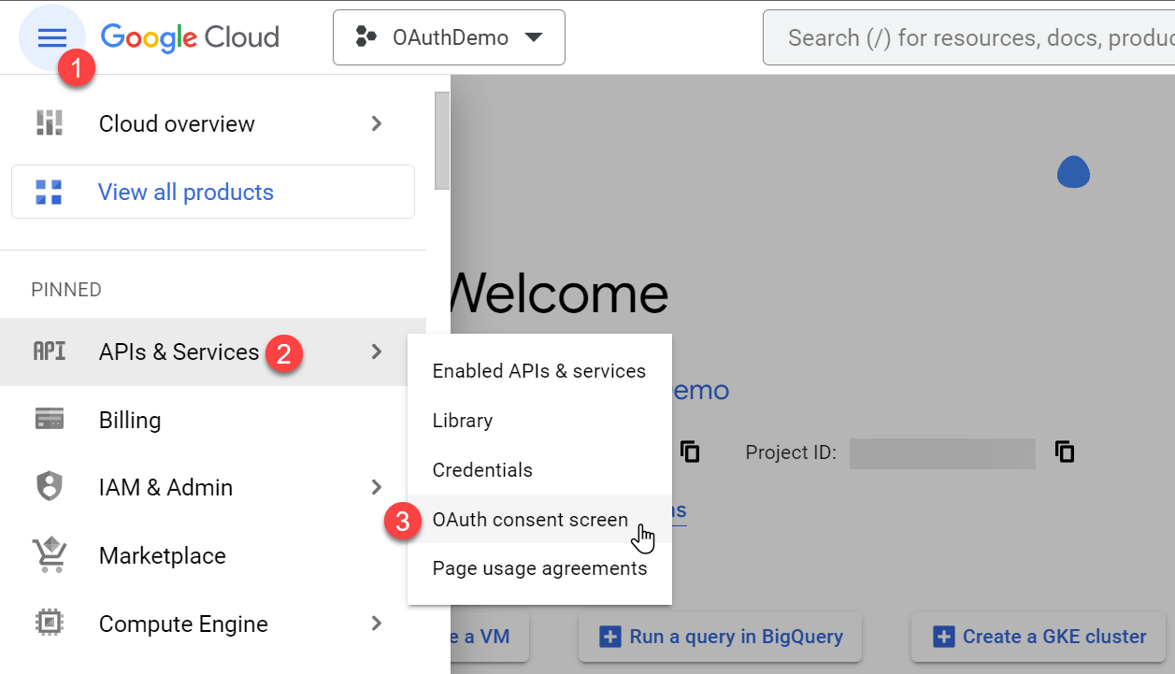This screenshot has width=1175, height=674.
Task: Select Enabled APIs & services submenu entry
Action: tap(539, 371)
